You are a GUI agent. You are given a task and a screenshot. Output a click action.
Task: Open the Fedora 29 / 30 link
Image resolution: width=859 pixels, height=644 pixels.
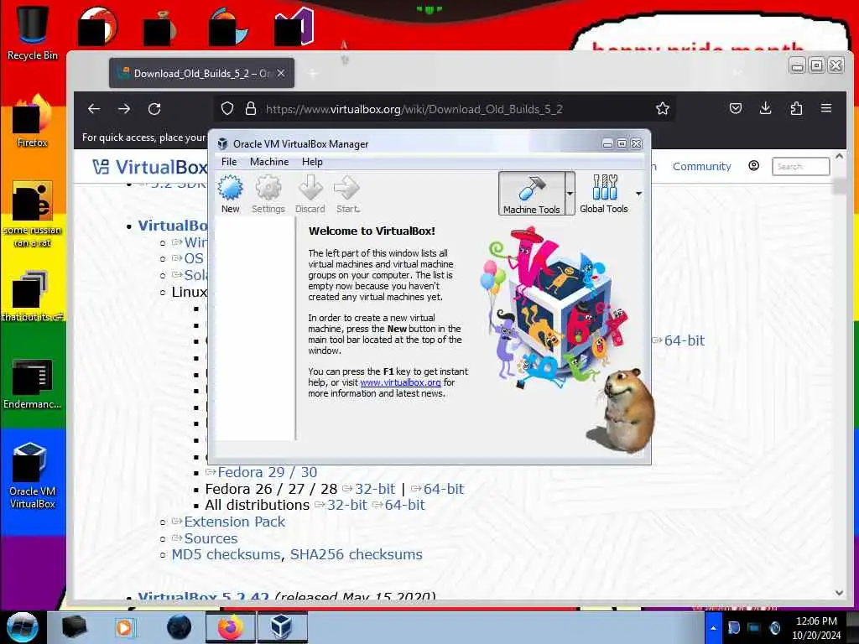coord(268,472)
